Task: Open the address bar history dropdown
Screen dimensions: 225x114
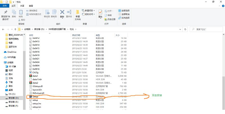Action: coord(180,29)
